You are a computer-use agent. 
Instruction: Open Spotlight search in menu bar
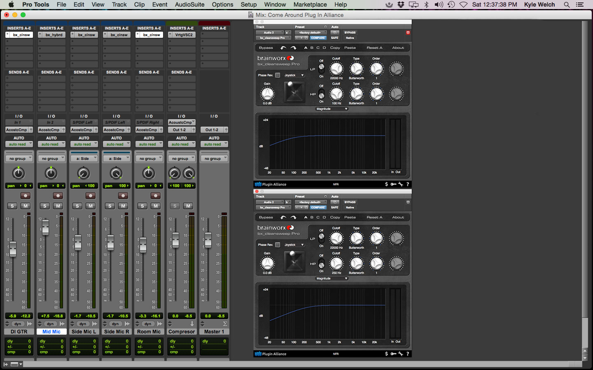[x=567, y=5]
